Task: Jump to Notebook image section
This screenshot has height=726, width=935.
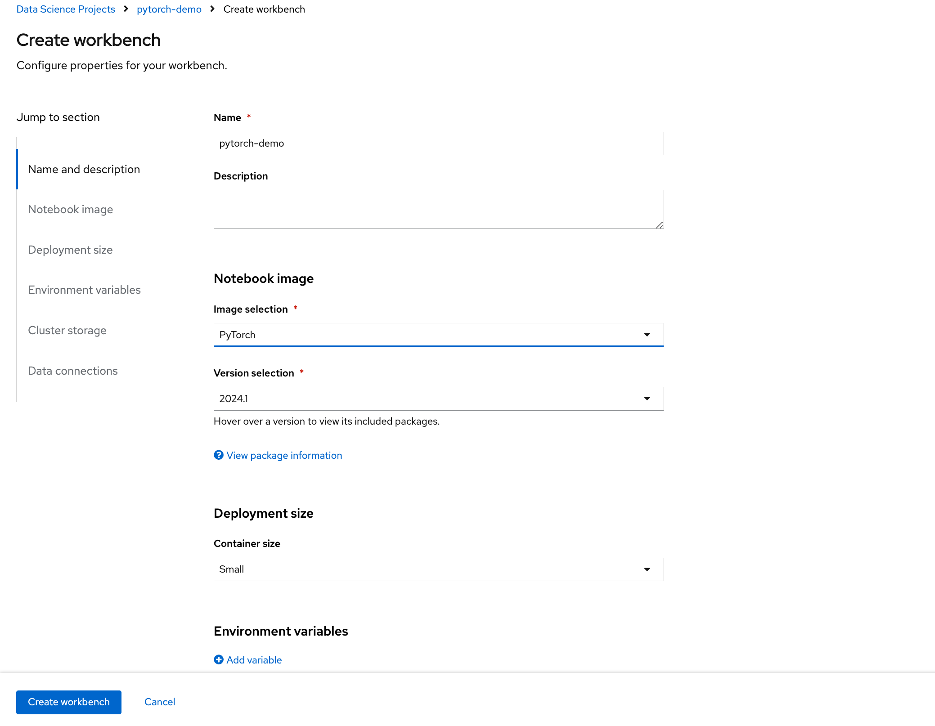Action: (x=70, y=210)
